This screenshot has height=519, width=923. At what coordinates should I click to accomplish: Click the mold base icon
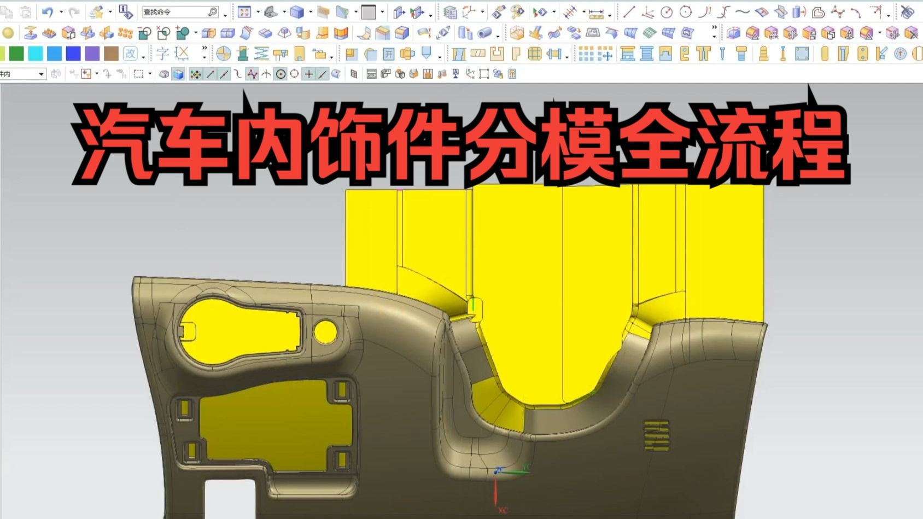[x=628, y=54]
